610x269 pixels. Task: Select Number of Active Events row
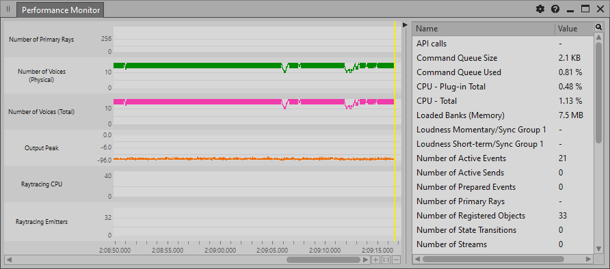[x=503, y=158]
